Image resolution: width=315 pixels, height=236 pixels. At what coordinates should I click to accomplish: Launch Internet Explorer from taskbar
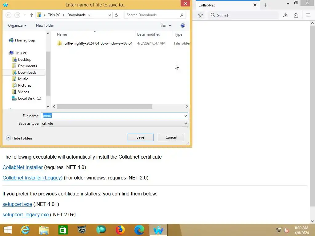point(25,230)
